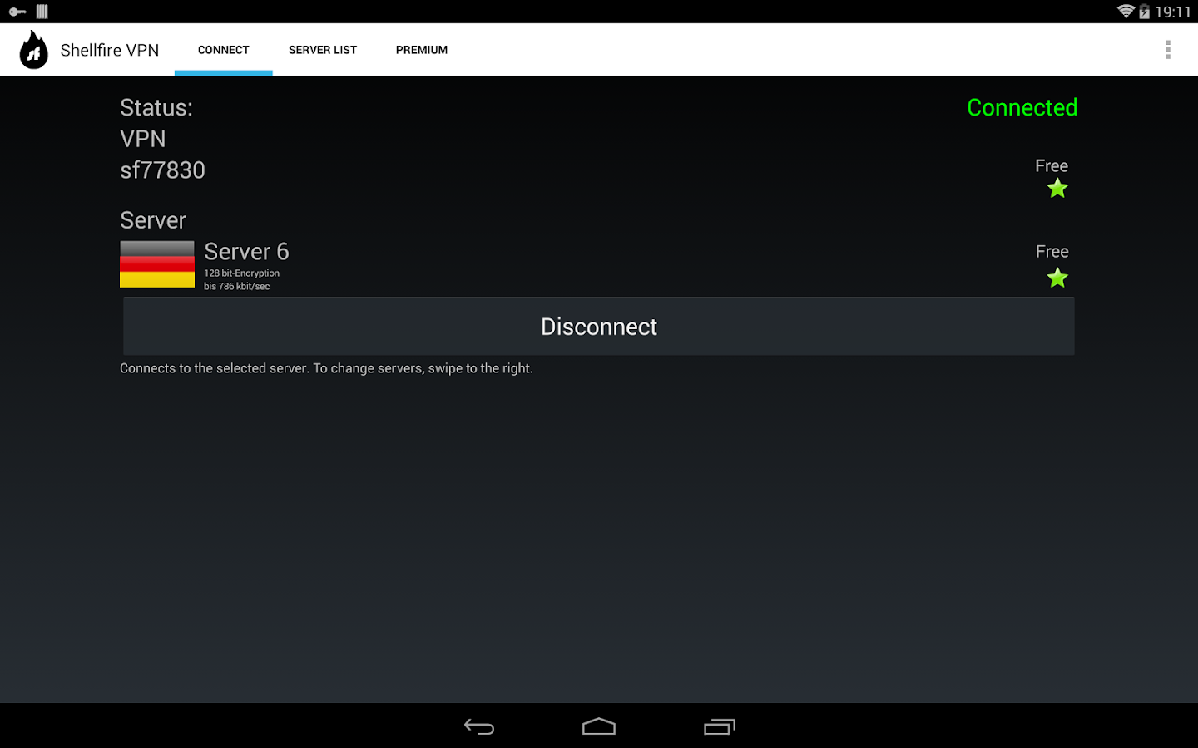
Task: Tap the bis 786 kbit/sec speed text
Action: pyautogui.click(x=237, y=287)
